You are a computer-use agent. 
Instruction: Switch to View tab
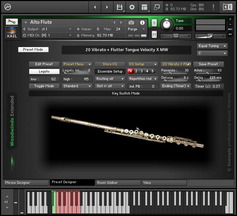pyautogui.click(x=164, y=183)
